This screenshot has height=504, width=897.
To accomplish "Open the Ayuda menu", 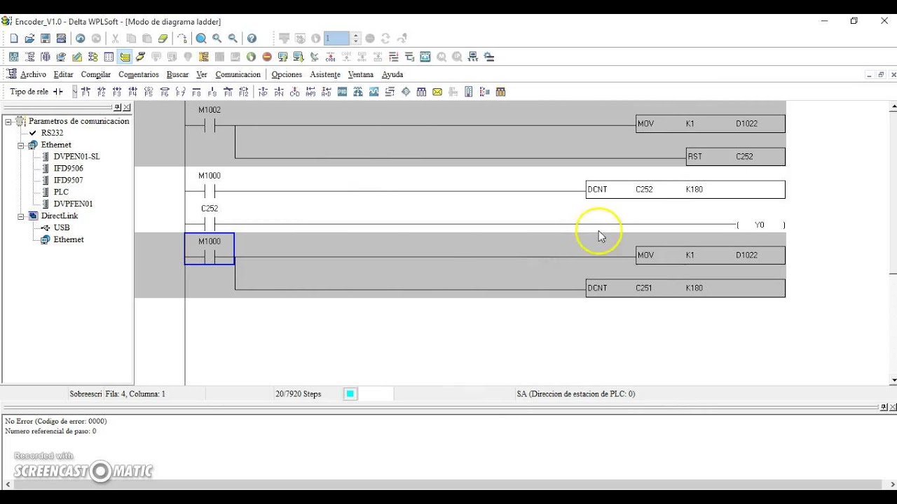I will (x=392, y=74).
